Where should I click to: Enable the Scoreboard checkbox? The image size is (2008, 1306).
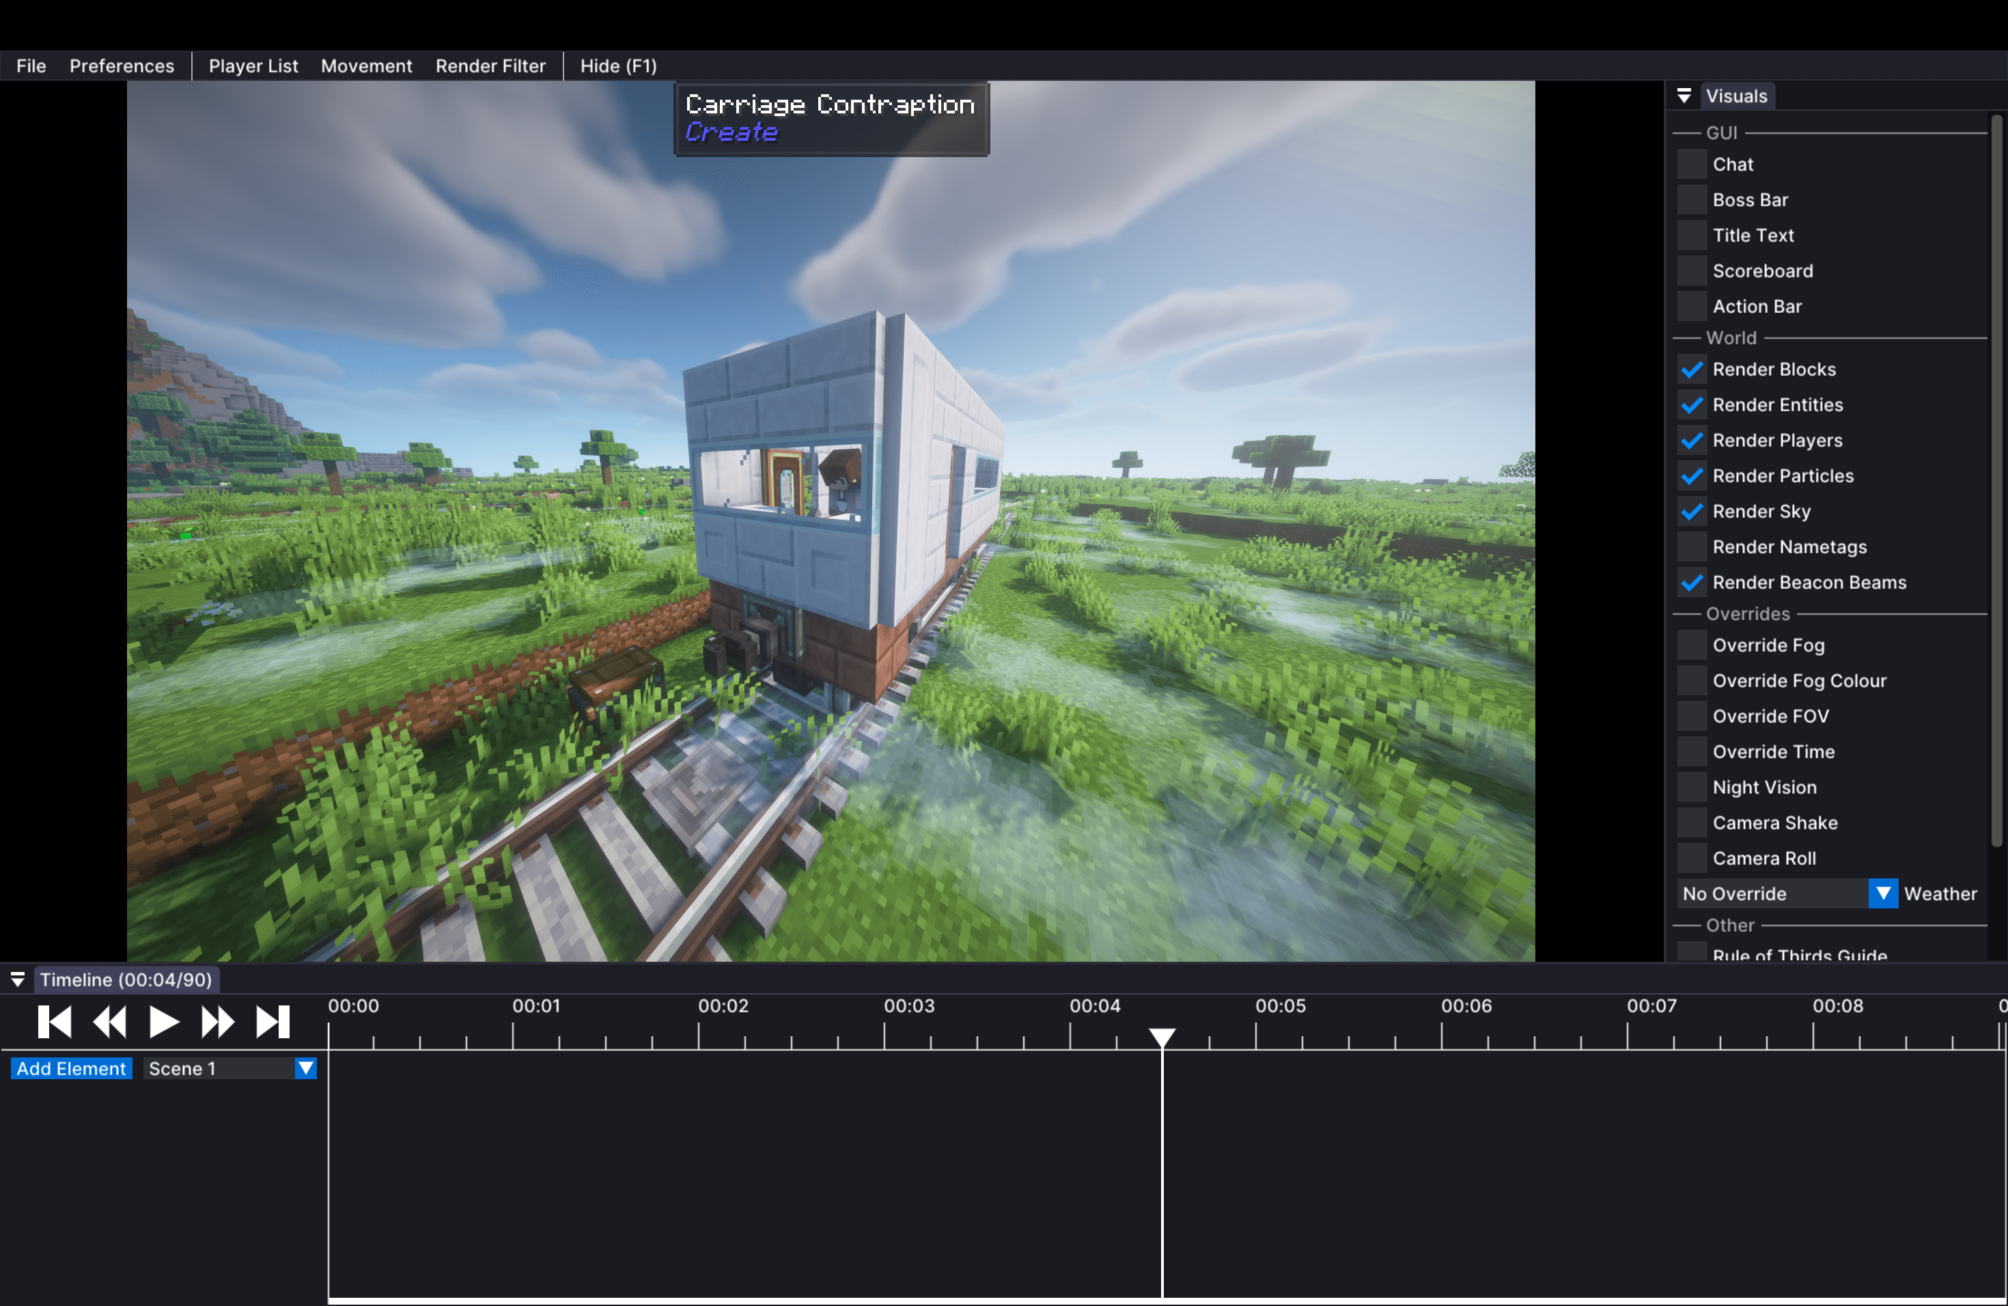pyautogui.click(x=1692, y=270)
